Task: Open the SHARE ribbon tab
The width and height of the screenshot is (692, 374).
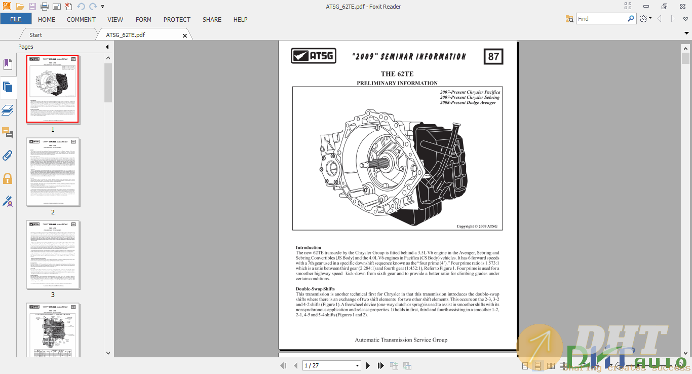Action: (x=212, y=19)
